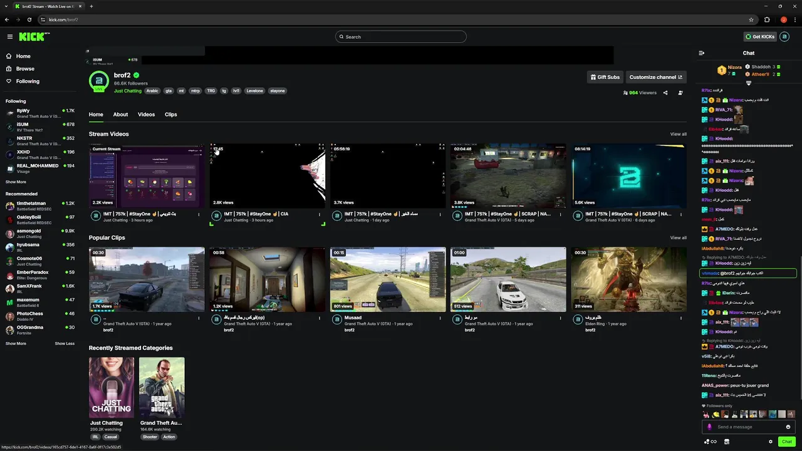Click the Customize channel button
The height and width of the screenshot is (451, 802).
[656, 77]
